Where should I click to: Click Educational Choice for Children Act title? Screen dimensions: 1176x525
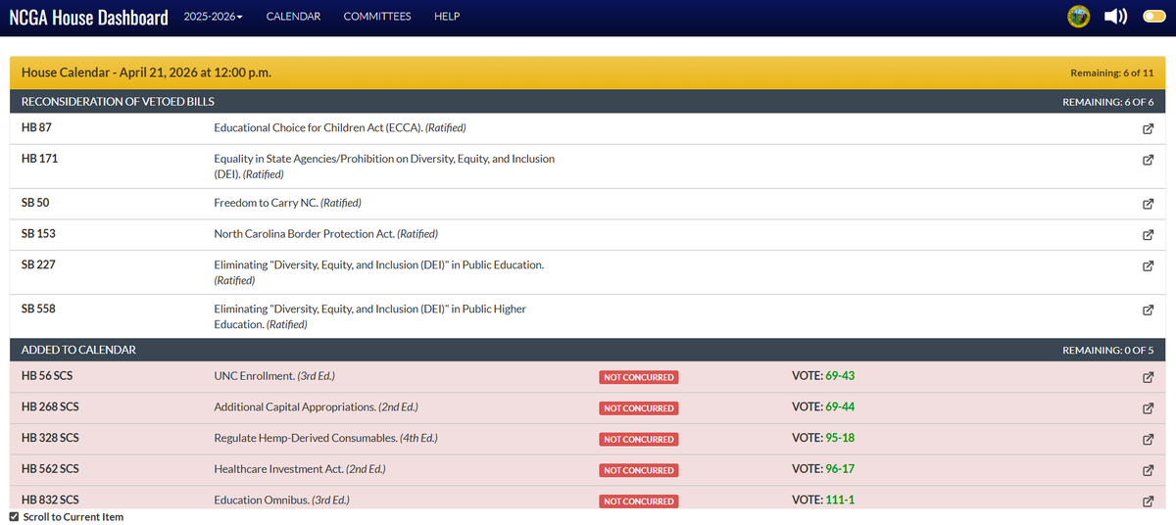click(340, 127)
